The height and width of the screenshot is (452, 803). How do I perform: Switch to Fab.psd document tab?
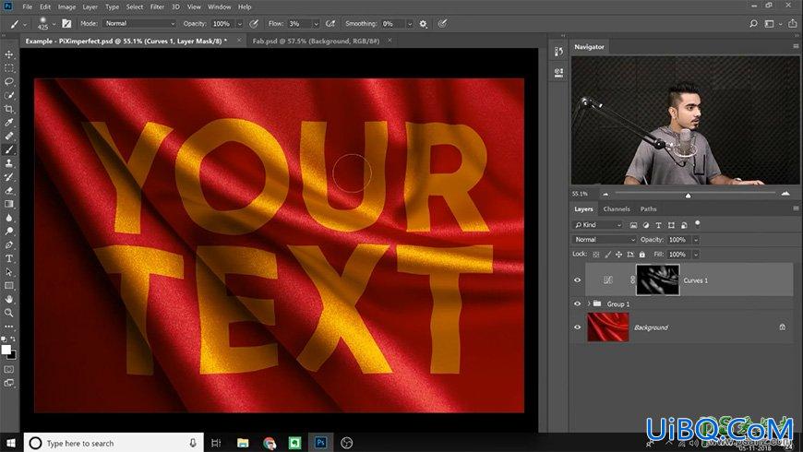tap(316, 41)
